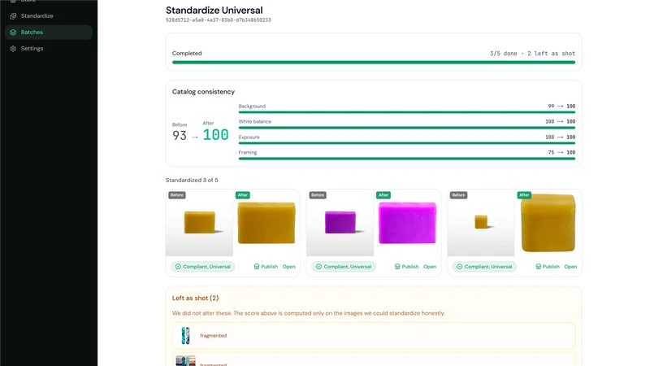The image size is (650, 366).
Task: Click Compliant, Universal badge on purple card
Action: [344, 267]
